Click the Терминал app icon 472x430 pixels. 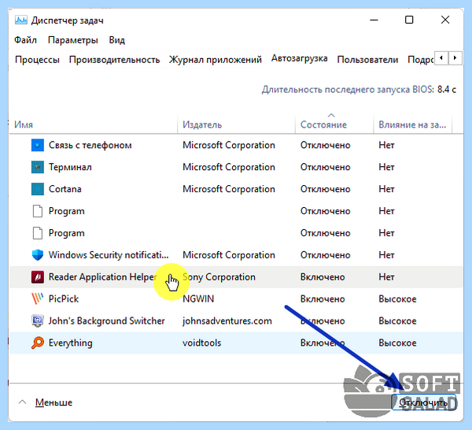[x=38, y=167]
